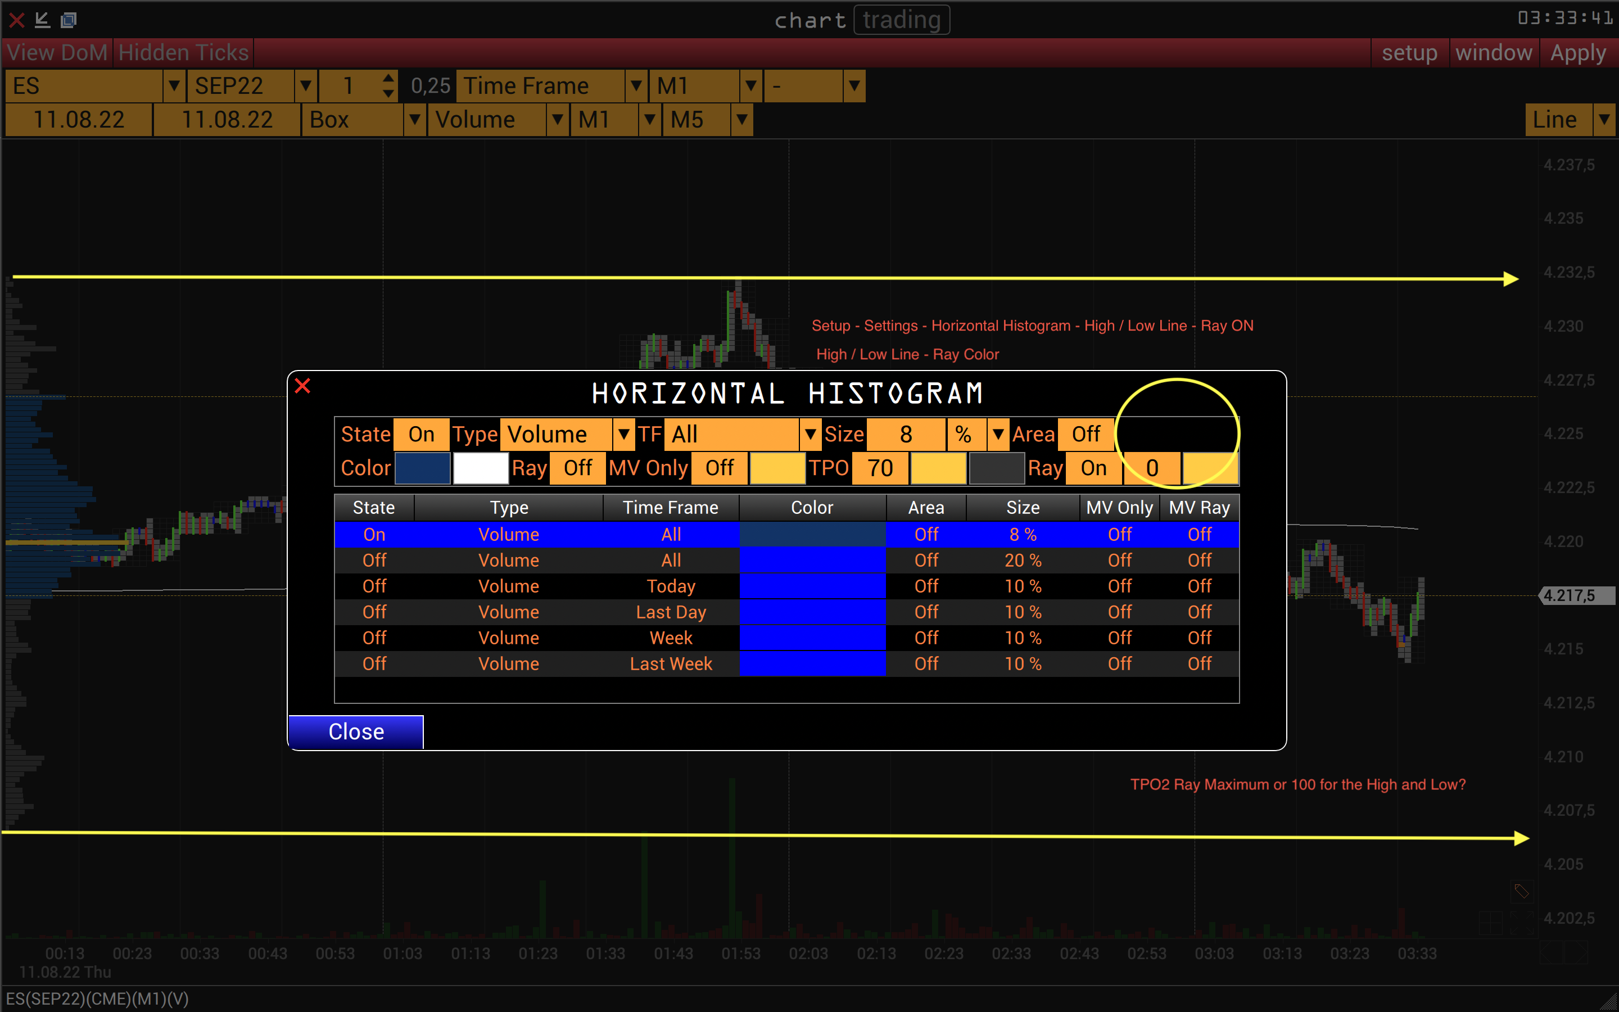Open the M1 period dropdown in top row
Viewport: 1619px width, 1012px height.
751,85
